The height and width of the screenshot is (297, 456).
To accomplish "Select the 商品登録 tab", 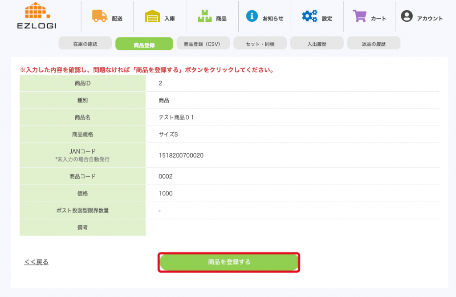I will [x=144, y=45].
